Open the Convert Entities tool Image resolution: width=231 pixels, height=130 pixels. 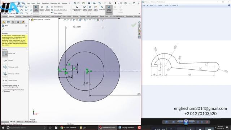click(42, 9)
